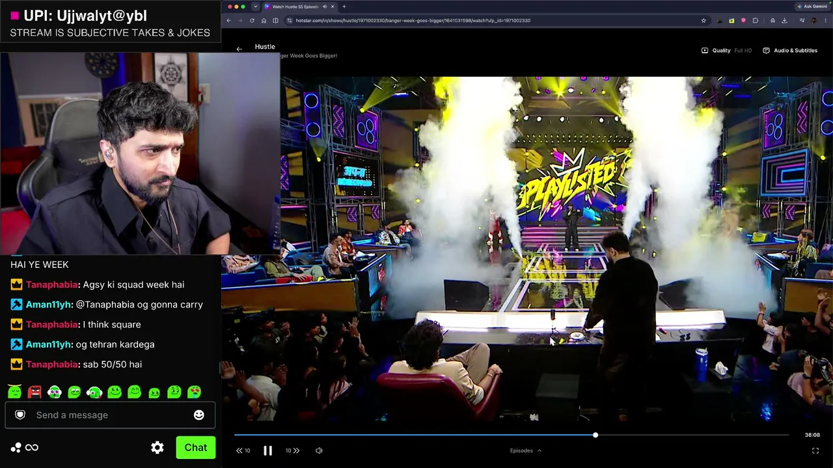The height and width of the screenshot is (468, 833).
Task: Open the browser extensions puzzle icon
Action: click(x=755, y=20)
